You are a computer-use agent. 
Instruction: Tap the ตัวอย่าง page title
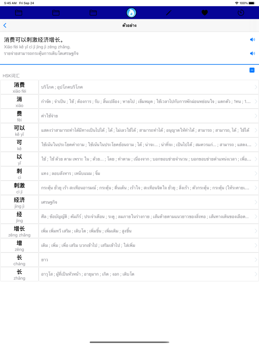pyautogui.click(x=129, y=25)
